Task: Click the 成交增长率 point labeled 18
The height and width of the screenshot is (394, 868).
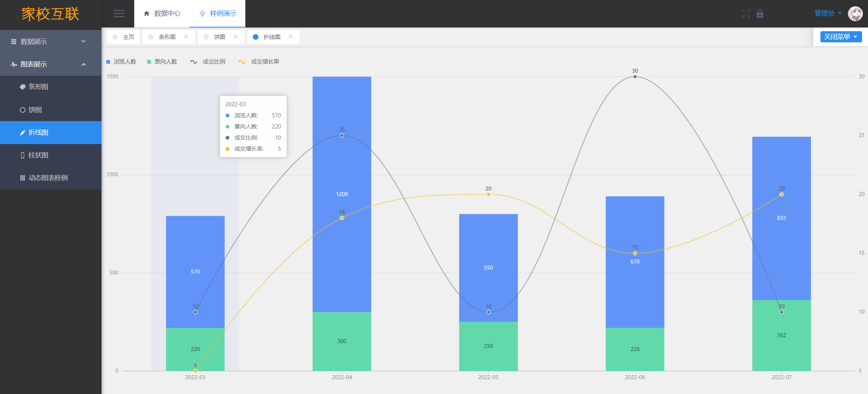Action: click(342, 218)
